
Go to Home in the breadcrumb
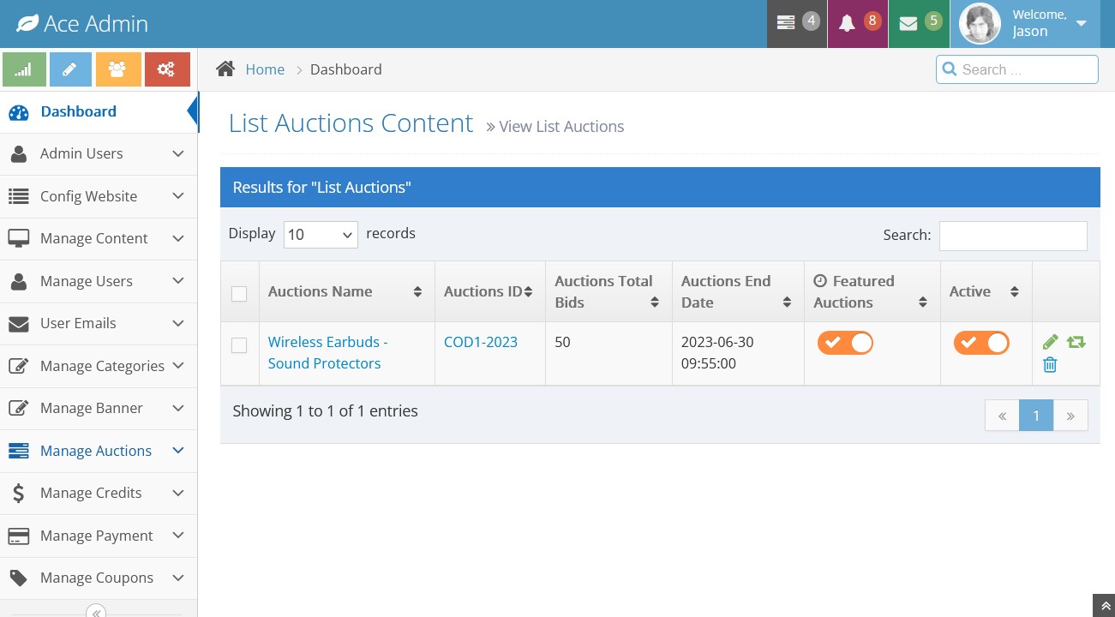tap(265, 69)
